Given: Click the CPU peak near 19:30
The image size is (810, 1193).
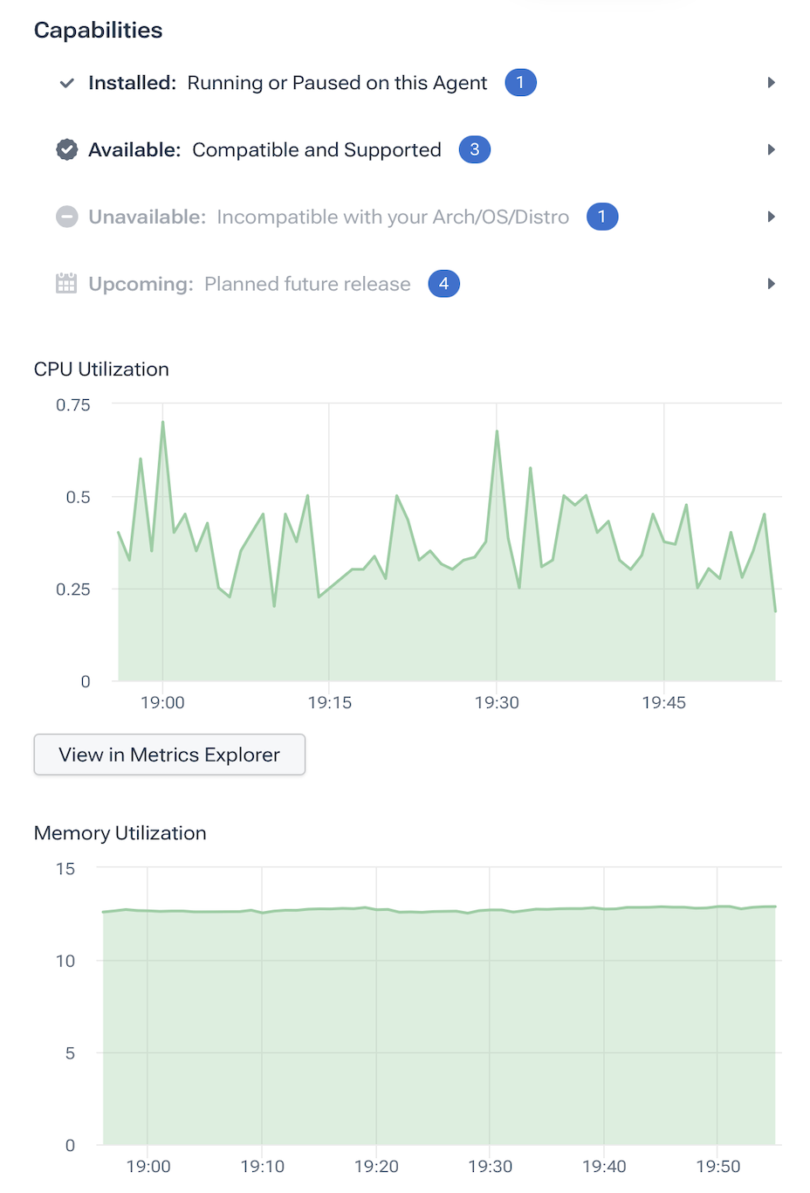Looking at the screenshot, I should pos(497,431).
